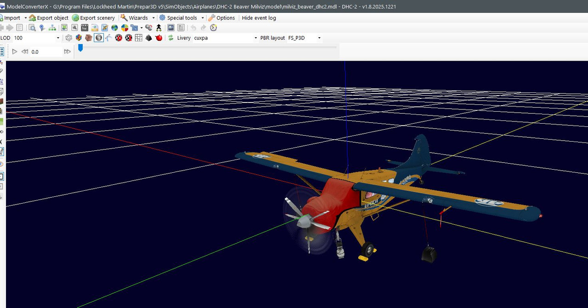Toggle the colorful cube render mode
The image size is (588, 308).
(79, 38)
